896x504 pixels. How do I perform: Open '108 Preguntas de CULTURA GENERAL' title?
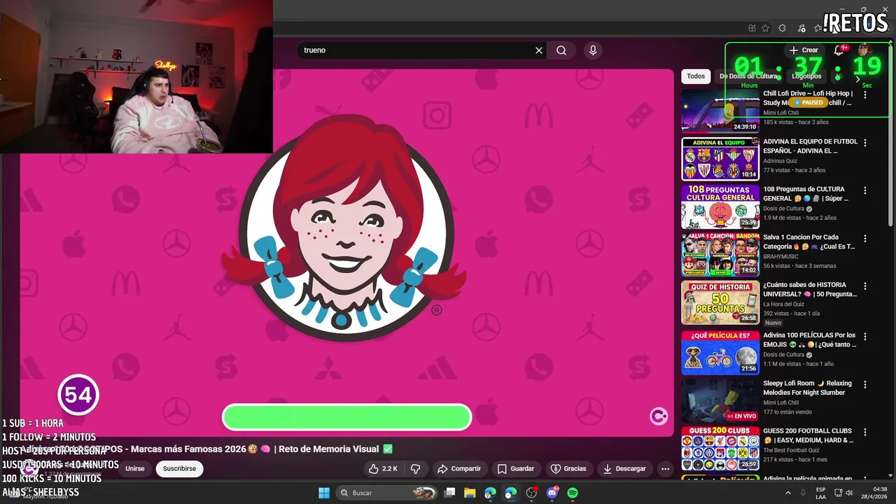point(806,194)
